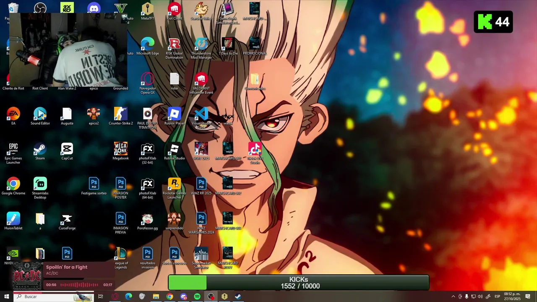Open the MetaTFT desktop shortcut
This screenshot has height=302, width=537.
[x=147, y=11]
